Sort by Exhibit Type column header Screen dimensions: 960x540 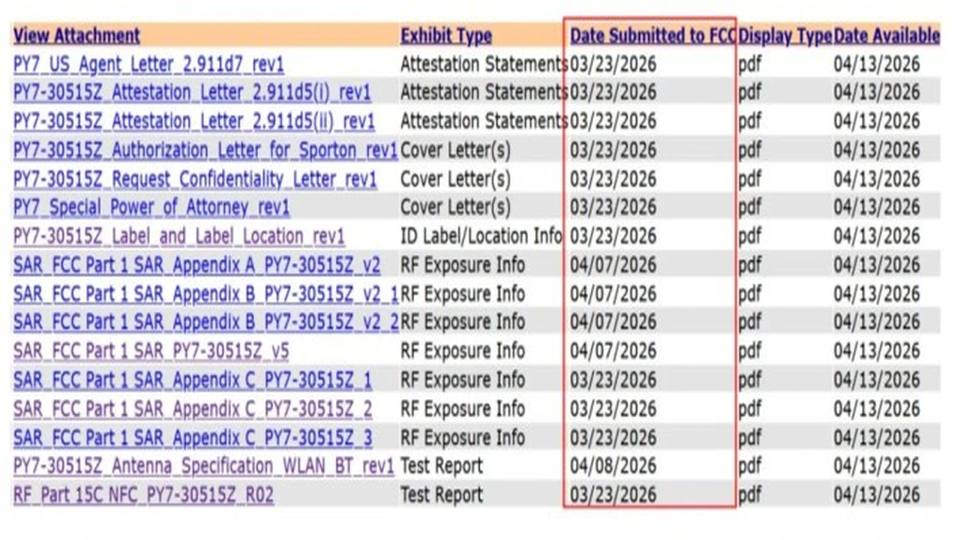[446, 35]
